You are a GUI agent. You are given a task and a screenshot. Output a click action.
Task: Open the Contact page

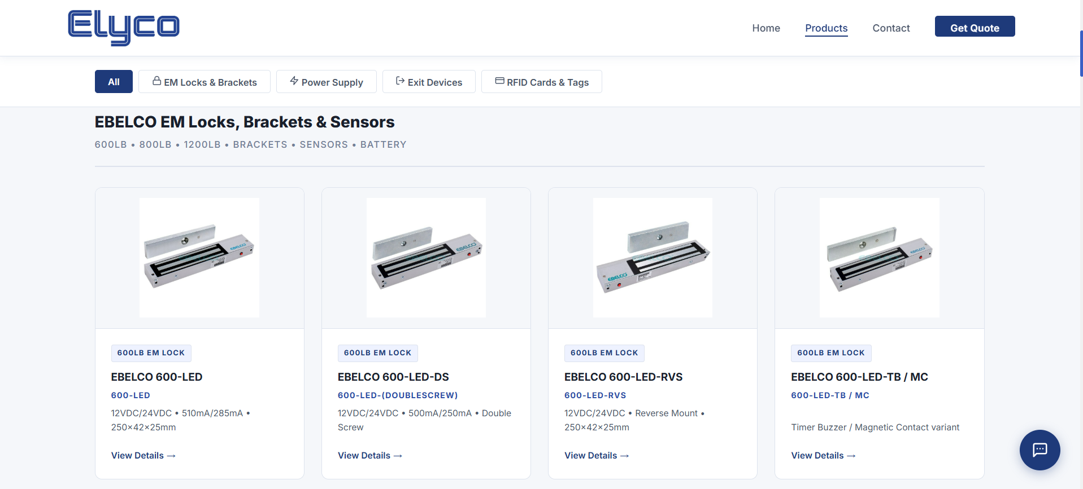coord(891,28)
